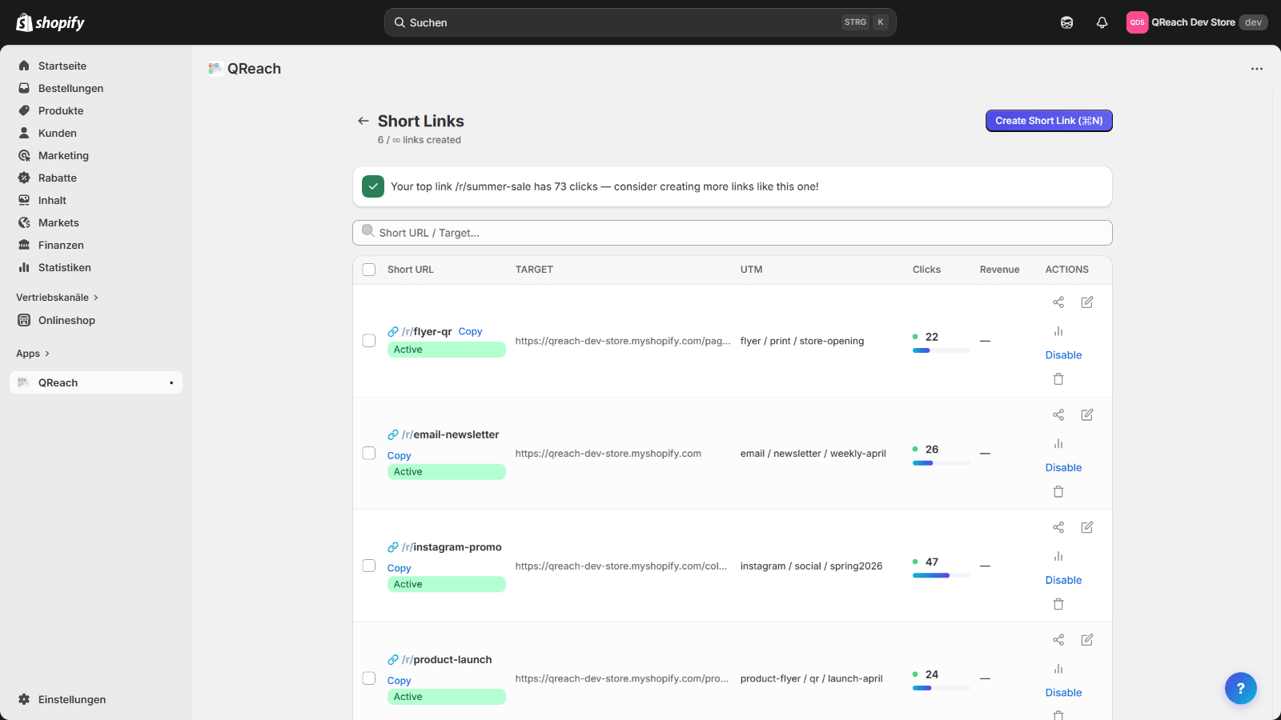Open the notifications bell
1281x720 pixels.
click(1102, 22)
